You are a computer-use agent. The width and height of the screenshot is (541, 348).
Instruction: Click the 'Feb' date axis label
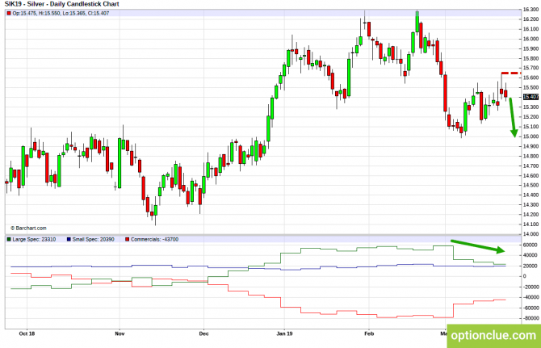[369, 333]
